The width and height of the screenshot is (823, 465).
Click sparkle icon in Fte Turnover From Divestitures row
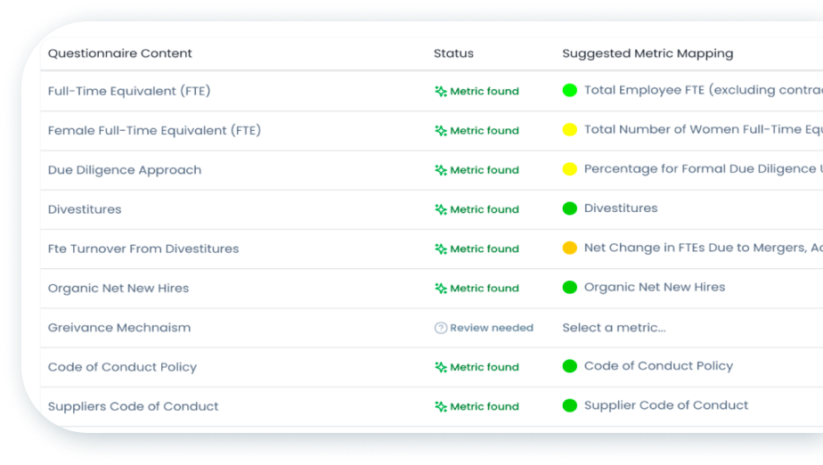click(x=440, y=249)
